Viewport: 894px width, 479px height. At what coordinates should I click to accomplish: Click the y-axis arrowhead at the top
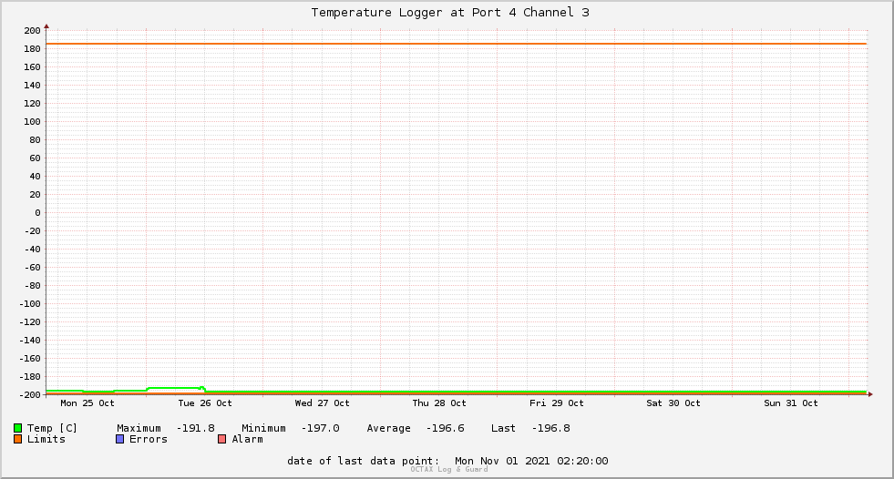46,26
